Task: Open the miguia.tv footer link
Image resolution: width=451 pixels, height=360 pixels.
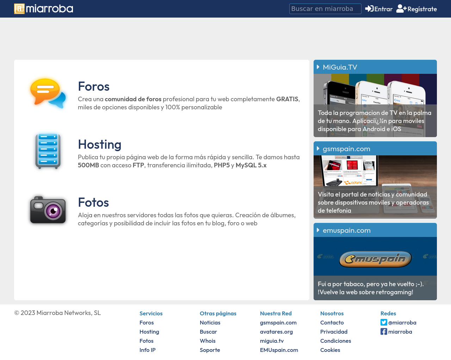Action: tap(272, 341)
